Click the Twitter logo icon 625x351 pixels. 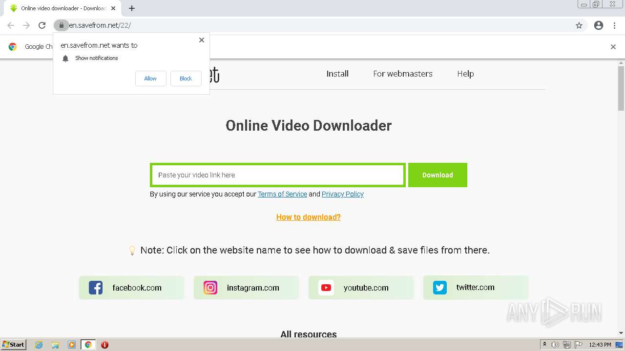point(440,288)
